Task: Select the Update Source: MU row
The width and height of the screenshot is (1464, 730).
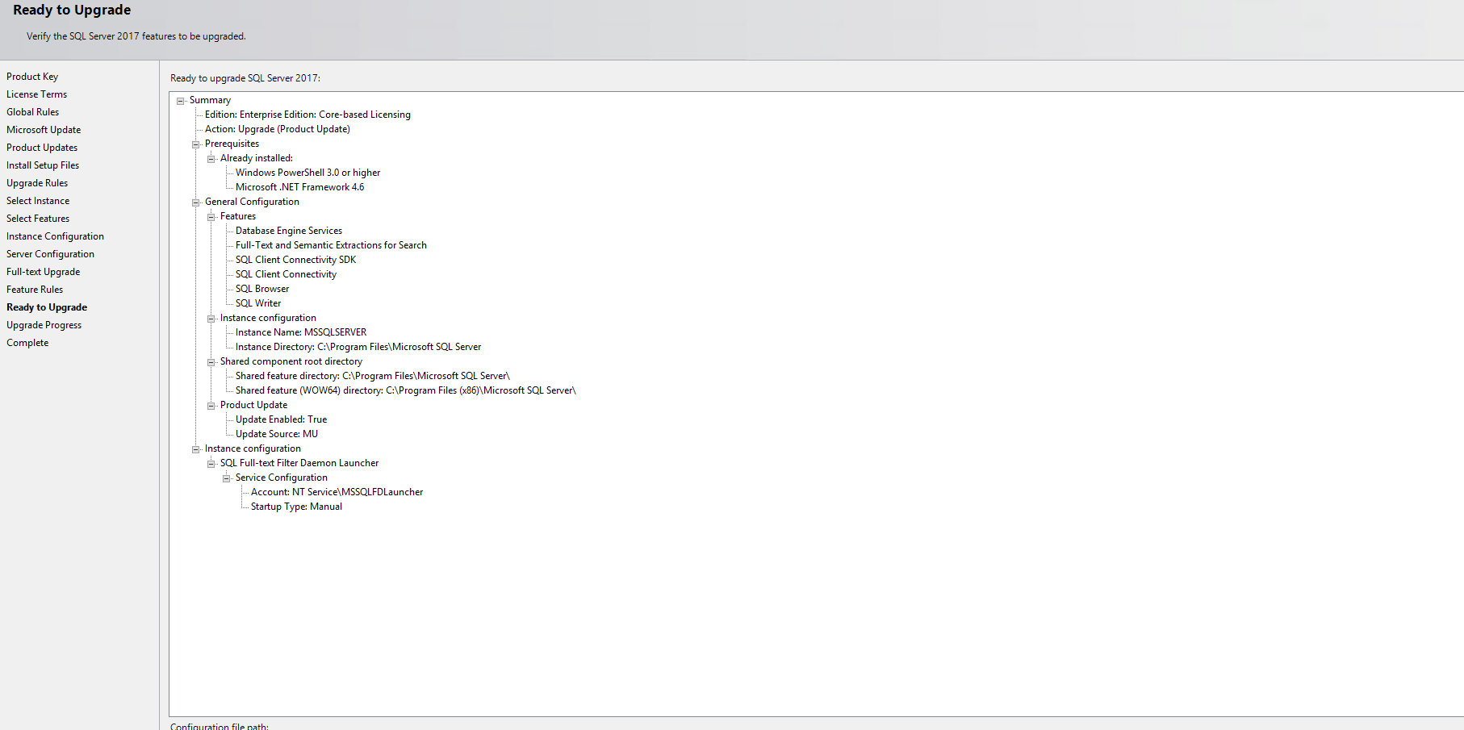Action: click(277, 434)
